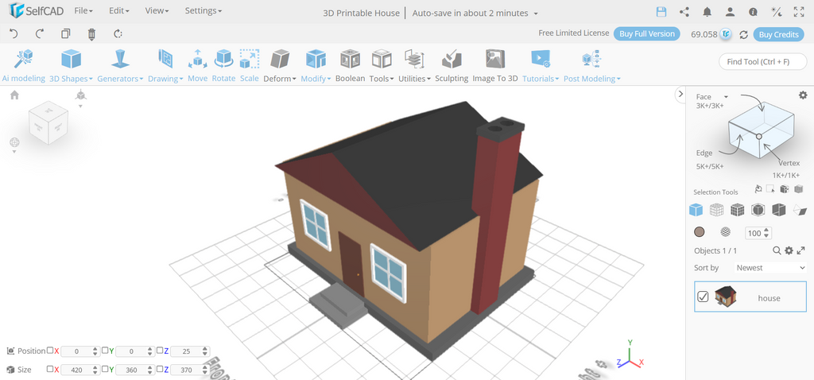Select the Move tool
The width and height of the screenshot is (814, 380).
tap(197, 66)
